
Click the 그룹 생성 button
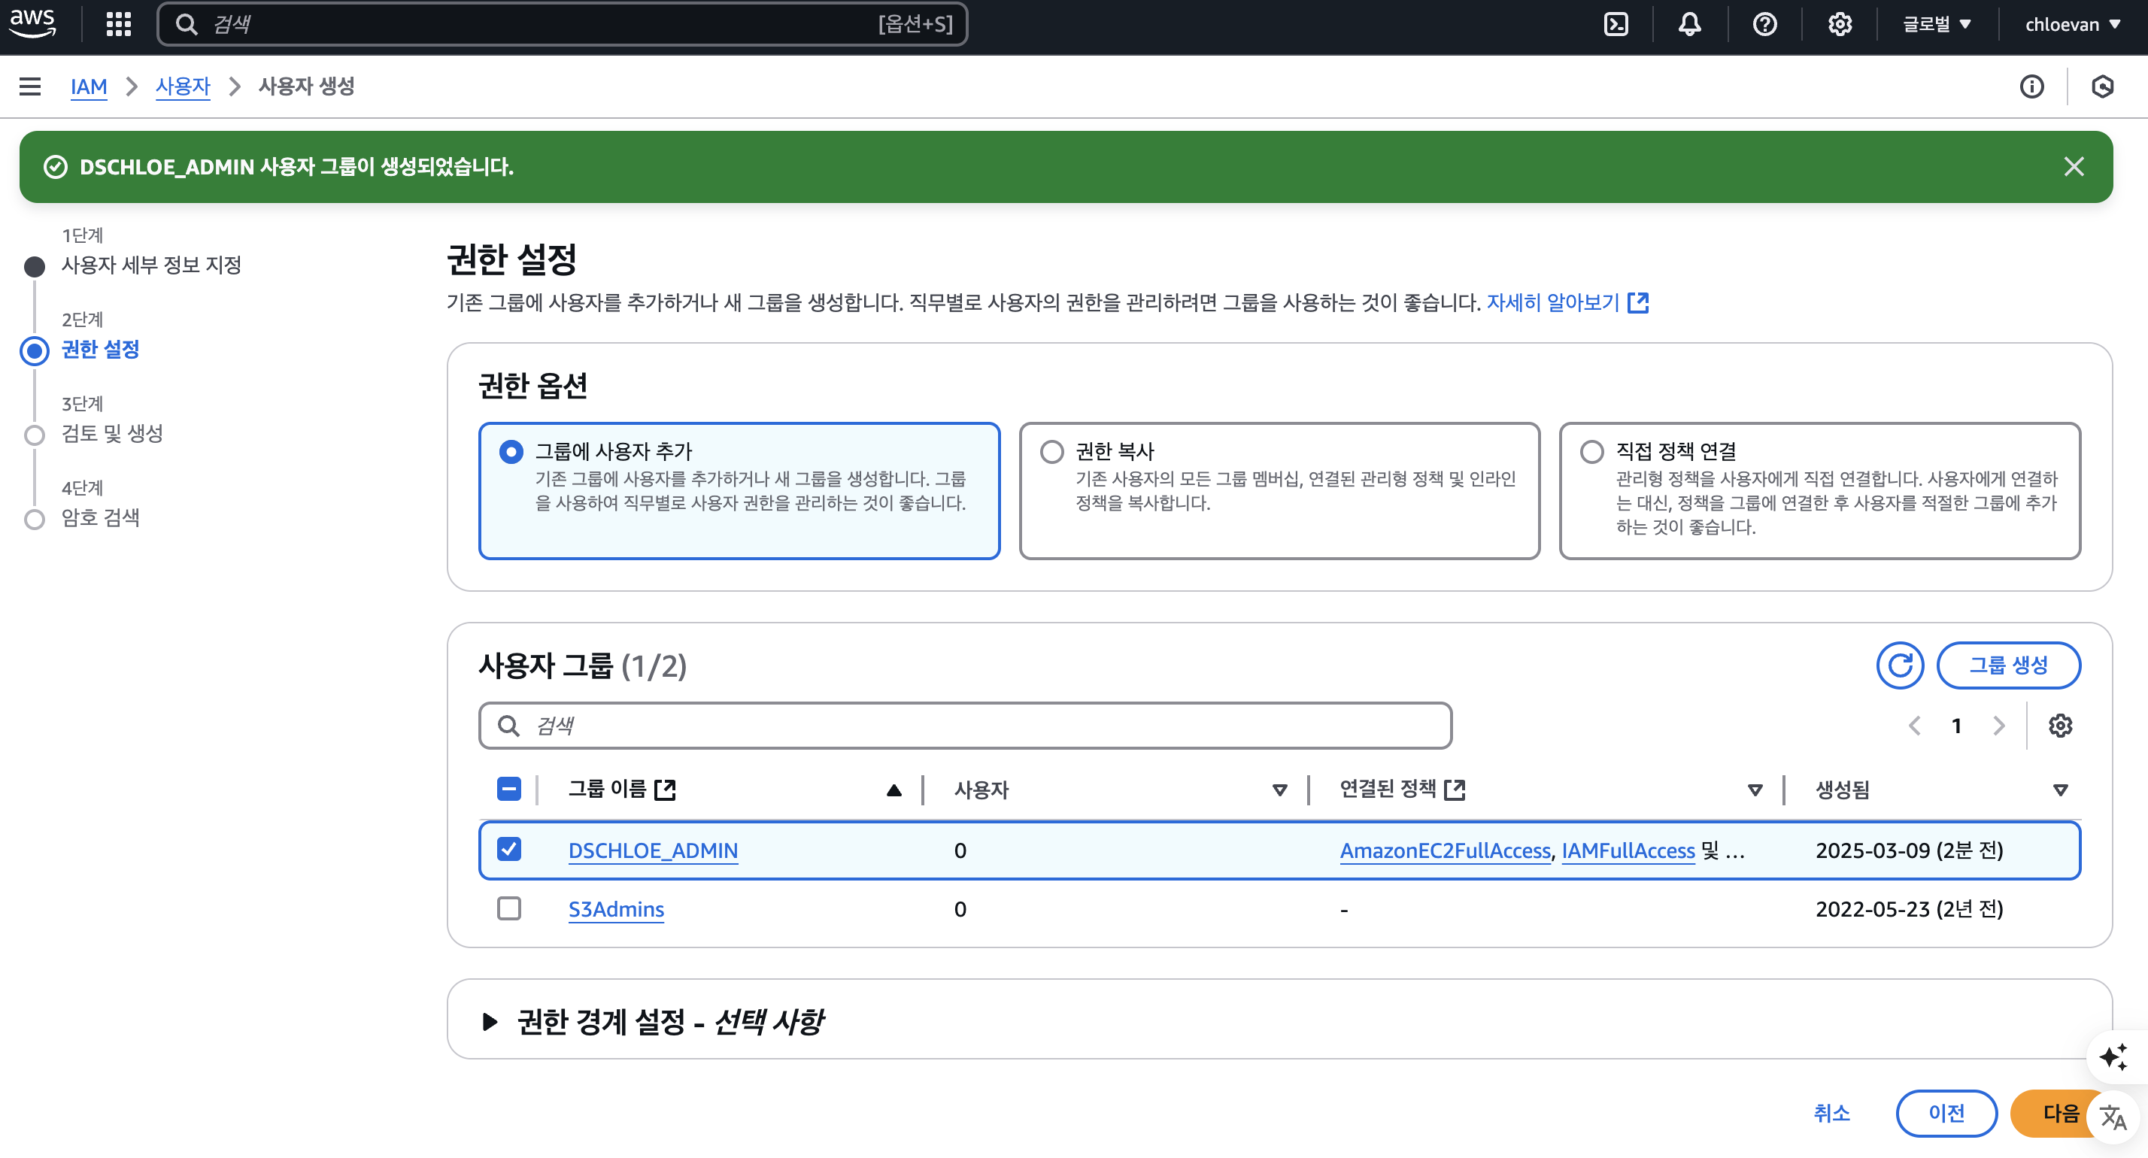tap(2008, 665)
